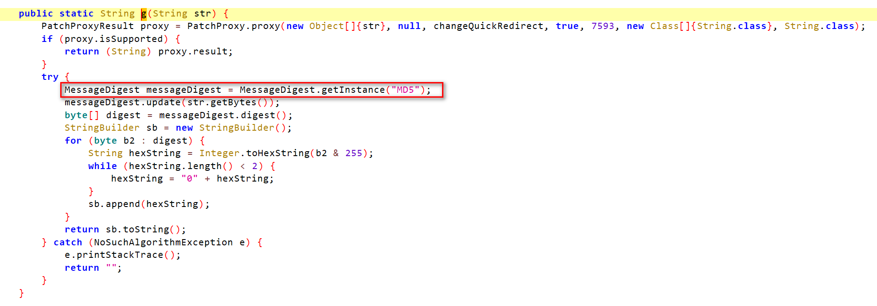The height and width of the screenshot is (306, 877).
Task: Click the number 7593 in proxy call
Action: pyautogui.click(x=603, y=26)
